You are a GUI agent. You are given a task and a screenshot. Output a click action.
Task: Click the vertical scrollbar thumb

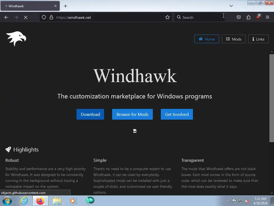tap(272, 98)
